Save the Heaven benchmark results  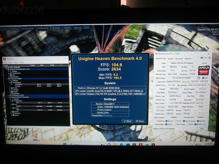[127, 121]
